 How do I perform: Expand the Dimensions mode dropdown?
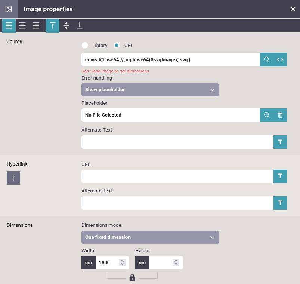click(x=150, y=237)
